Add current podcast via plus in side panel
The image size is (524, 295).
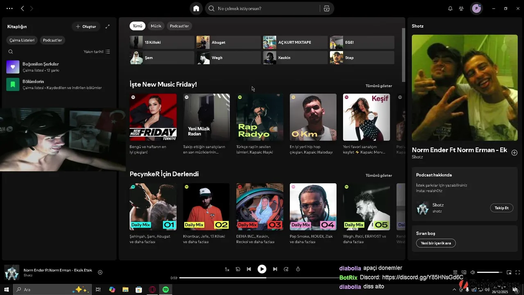(x=515, y=152)
